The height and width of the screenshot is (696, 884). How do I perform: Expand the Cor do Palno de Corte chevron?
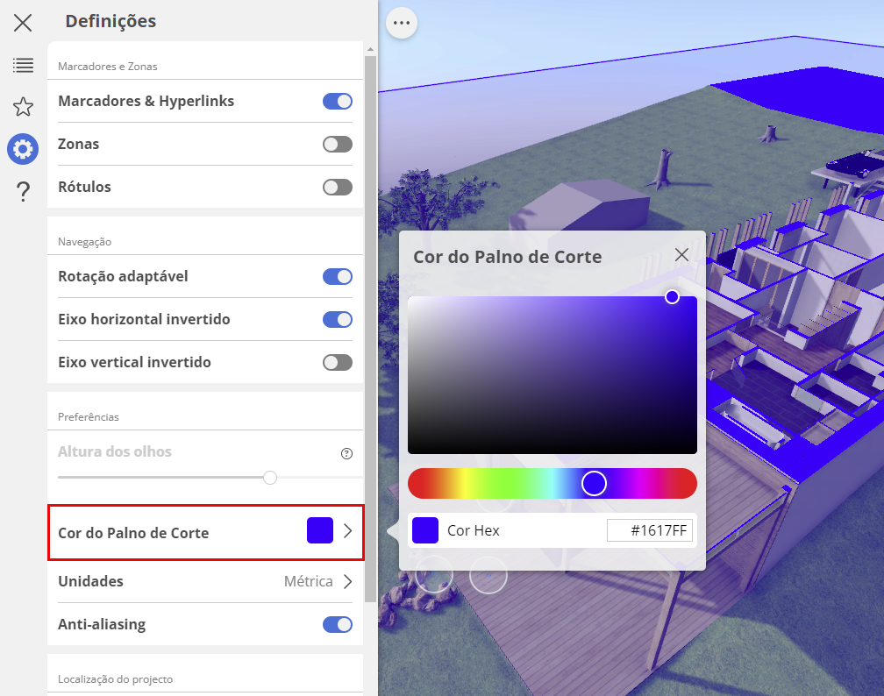(348, 531)
